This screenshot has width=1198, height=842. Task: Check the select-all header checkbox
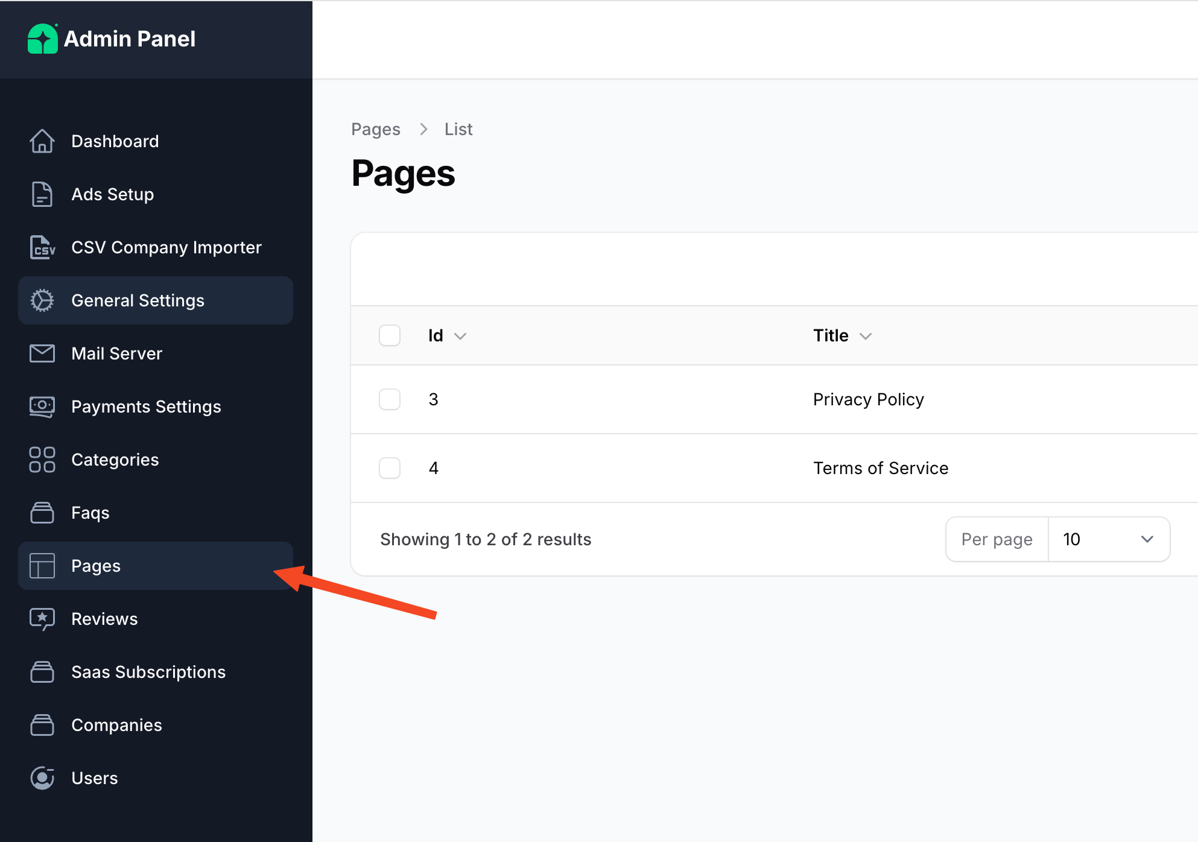click(390, 335)
